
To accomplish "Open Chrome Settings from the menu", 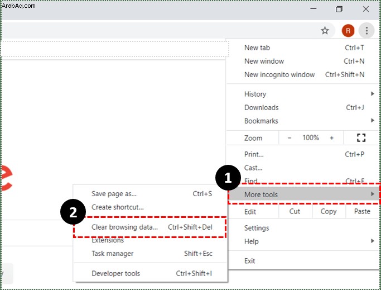I will pos(303,228).
